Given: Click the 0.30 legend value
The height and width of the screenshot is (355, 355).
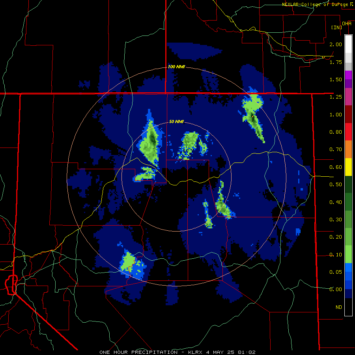Looking at the screenshot, I should [x=336, y=220].
